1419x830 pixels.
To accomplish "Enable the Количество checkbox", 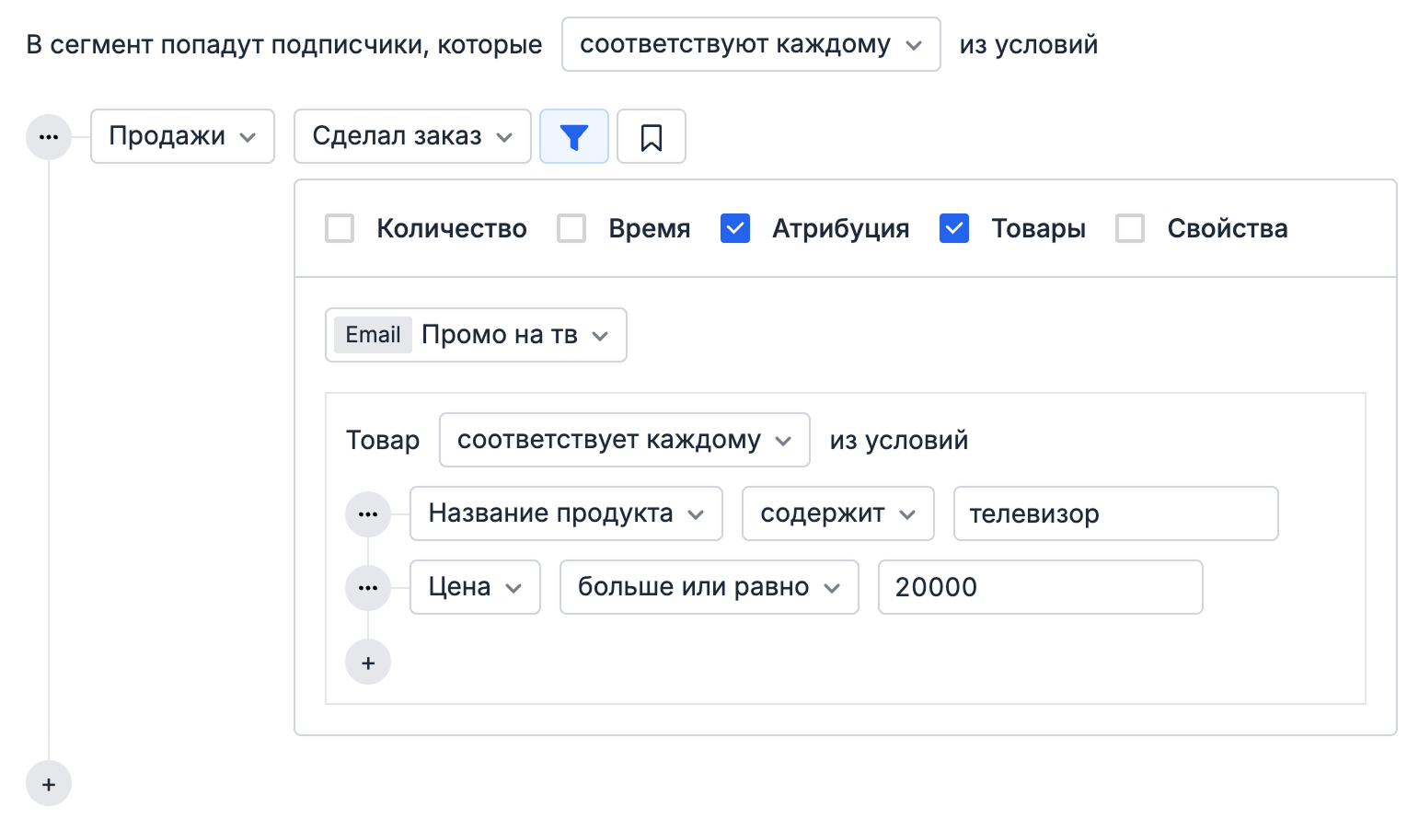I will 340,228.
